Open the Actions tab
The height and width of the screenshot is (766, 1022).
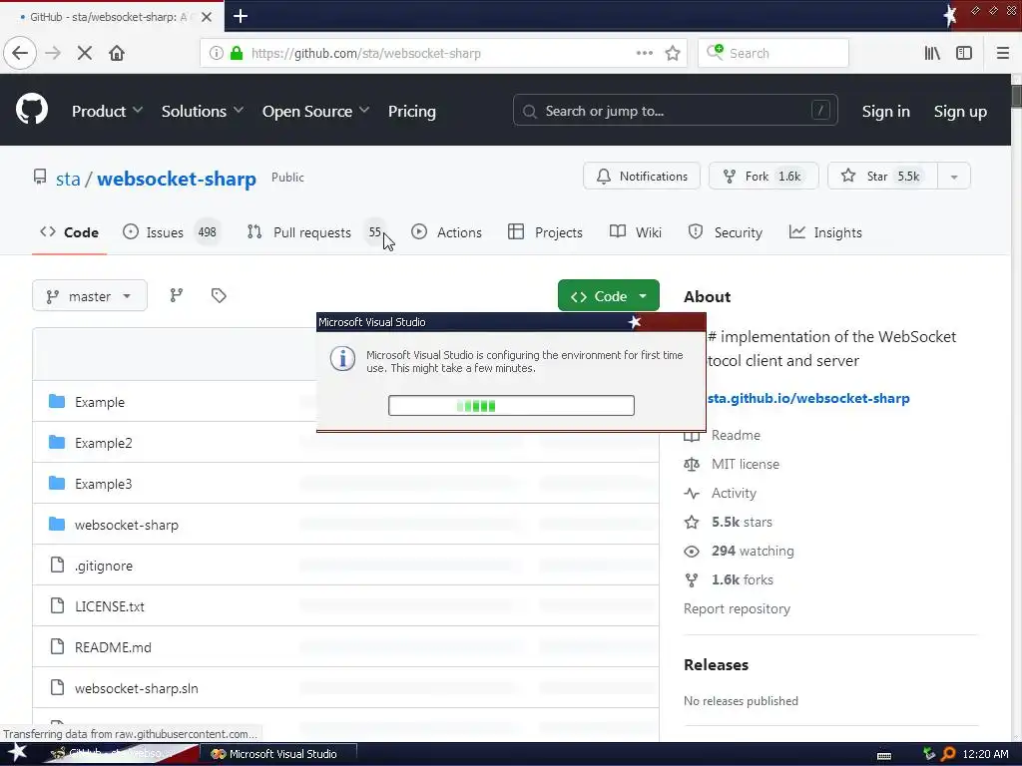(x=446, y=232)
